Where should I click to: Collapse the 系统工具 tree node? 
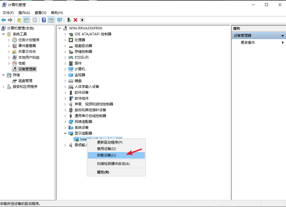[3, 34]
